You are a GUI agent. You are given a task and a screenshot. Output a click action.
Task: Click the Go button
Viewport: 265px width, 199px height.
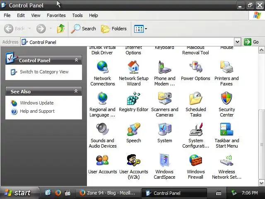[251, 42]
